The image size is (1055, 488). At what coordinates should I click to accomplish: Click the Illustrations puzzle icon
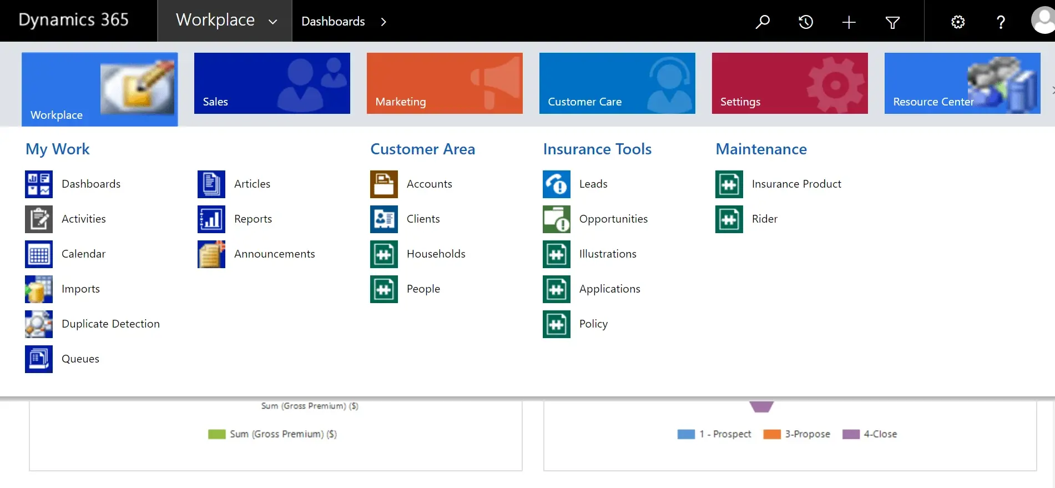[x=557, y=254]
